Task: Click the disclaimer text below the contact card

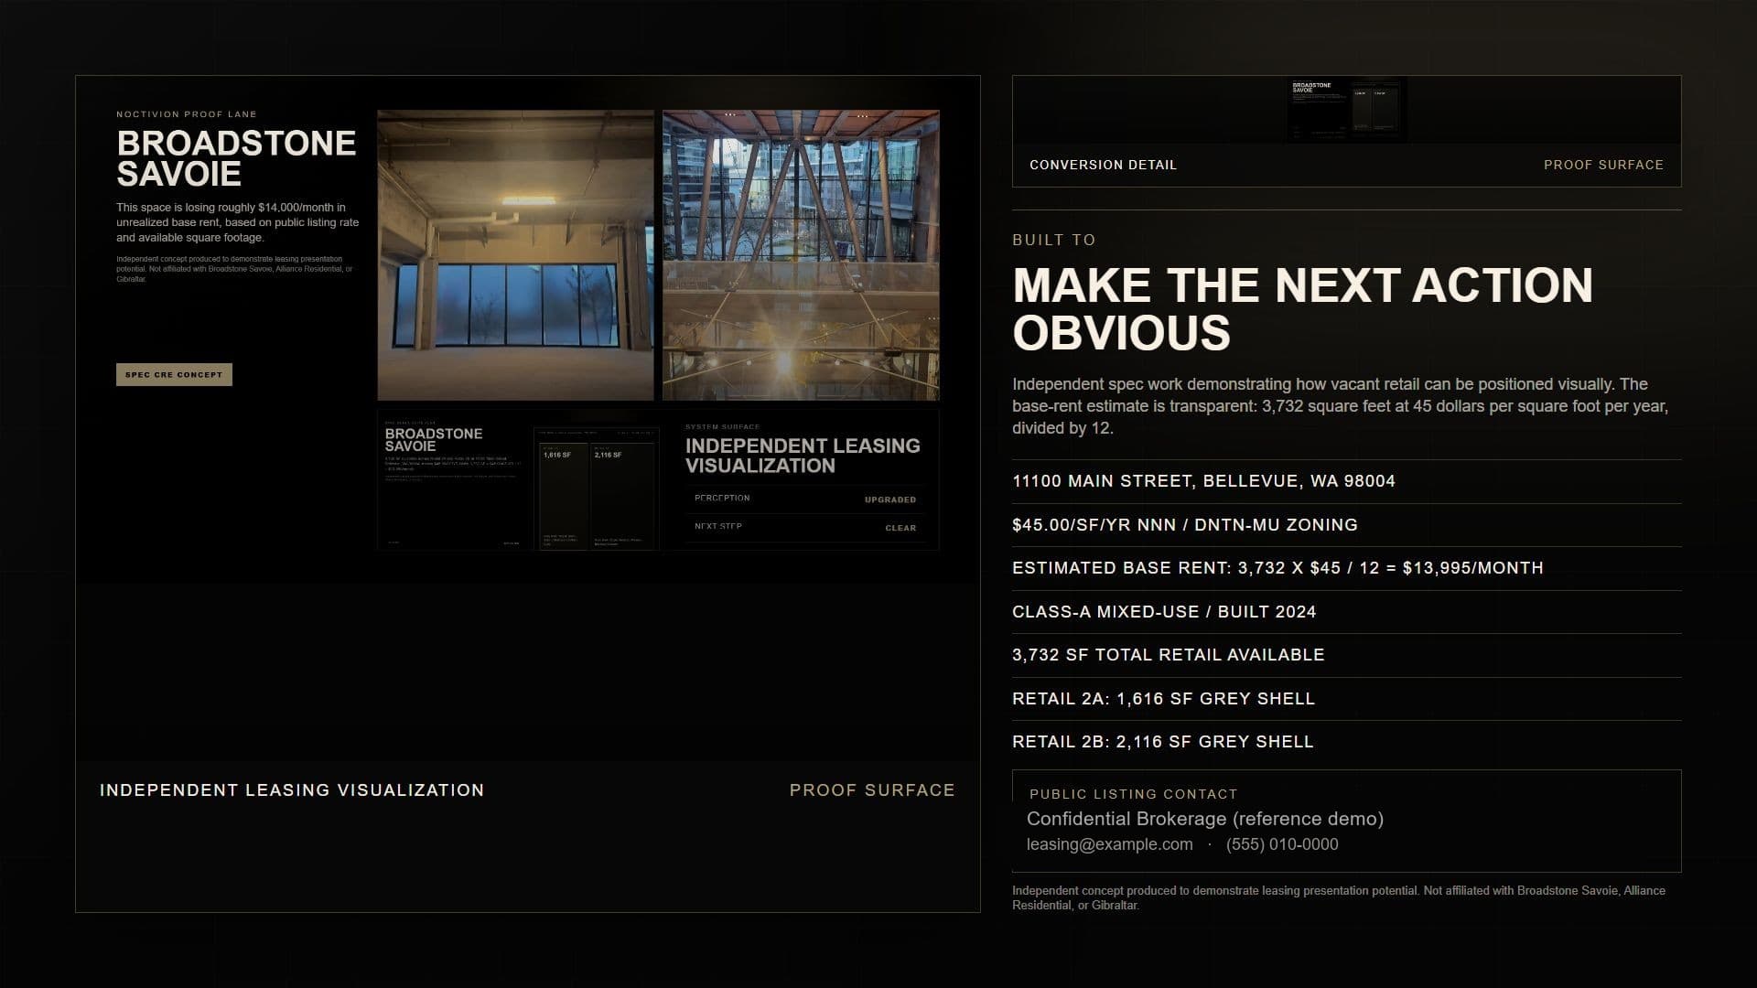Action: point(1339,897)
